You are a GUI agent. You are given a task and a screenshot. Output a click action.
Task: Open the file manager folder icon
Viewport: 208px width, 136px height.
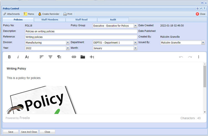point(83,57)
